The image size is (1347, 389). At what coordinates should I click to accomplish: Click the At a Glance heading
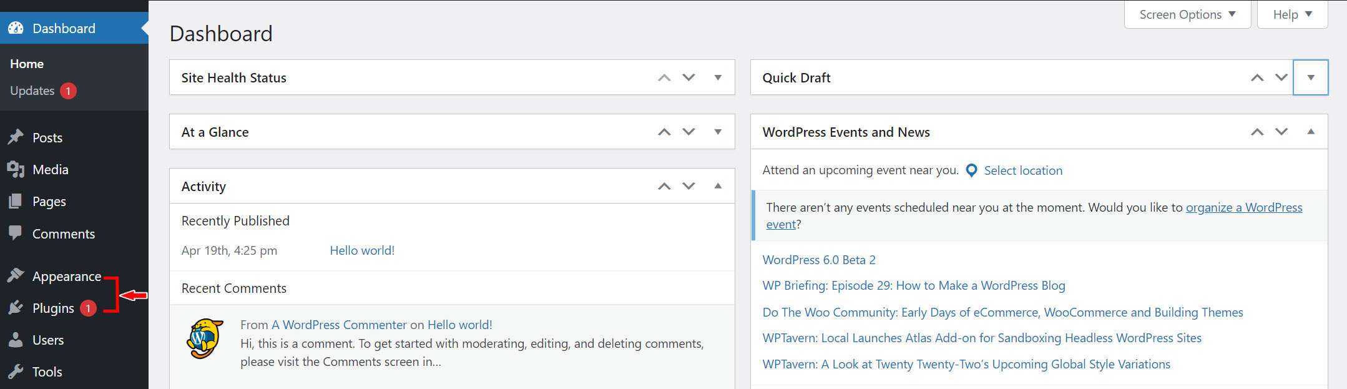click(215, 132)
